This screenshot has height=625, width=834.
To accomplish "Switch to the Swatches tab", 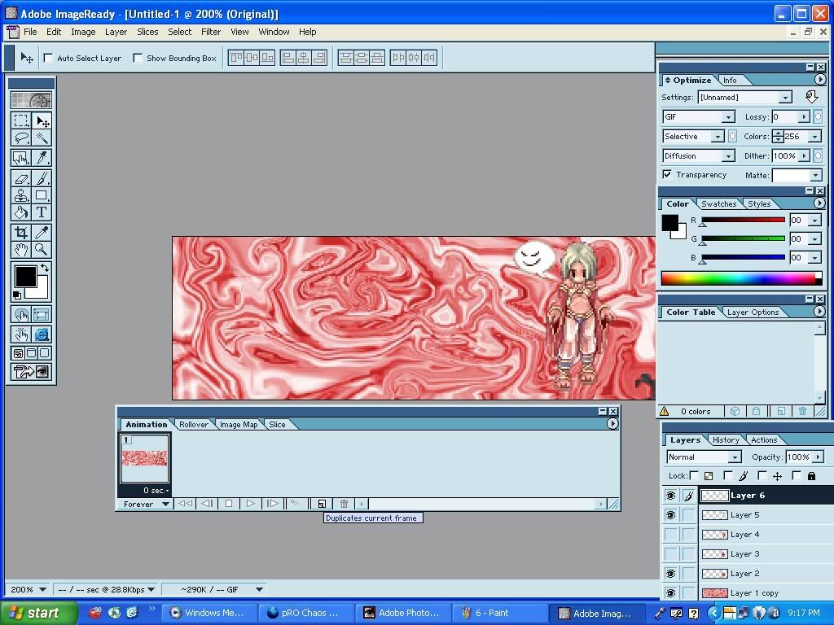I will 718,204.
